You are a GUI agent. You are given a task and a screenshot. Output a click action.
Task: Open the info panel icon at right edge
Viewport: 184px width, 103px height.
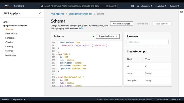(x=181, y=12)
